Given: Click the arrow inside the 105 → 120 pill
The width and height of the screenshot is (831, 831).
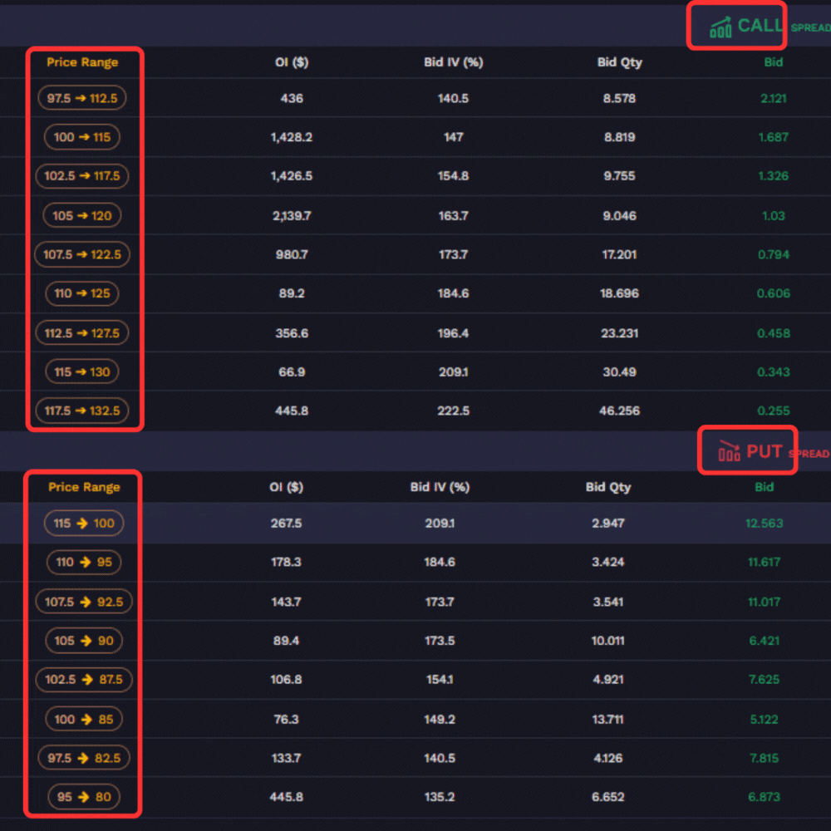Looking at the screenshot, I should click(82, 215).
